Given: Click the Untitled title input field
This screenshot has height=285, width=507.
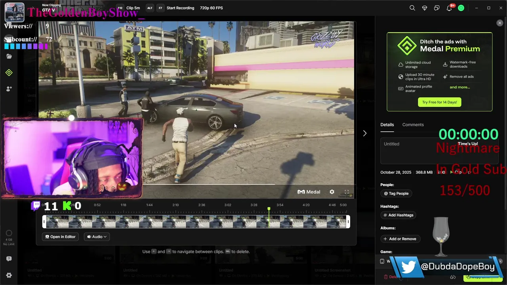Looking at the screenshot, I should point(440,151).
